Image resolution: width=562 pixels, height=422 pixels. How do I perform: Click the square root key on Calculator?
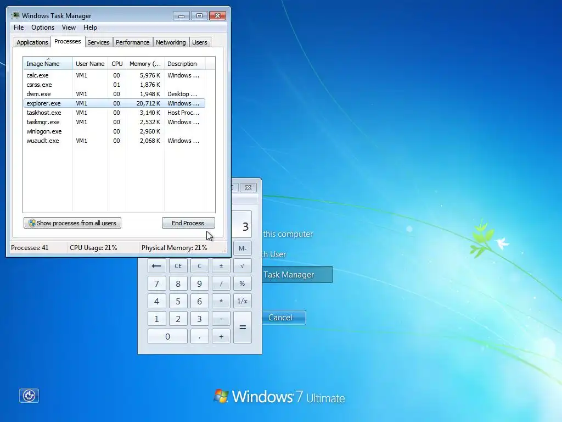point(242,266)
